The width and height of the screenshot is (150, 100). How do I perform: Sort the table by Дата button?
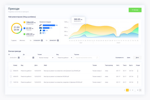137,58
